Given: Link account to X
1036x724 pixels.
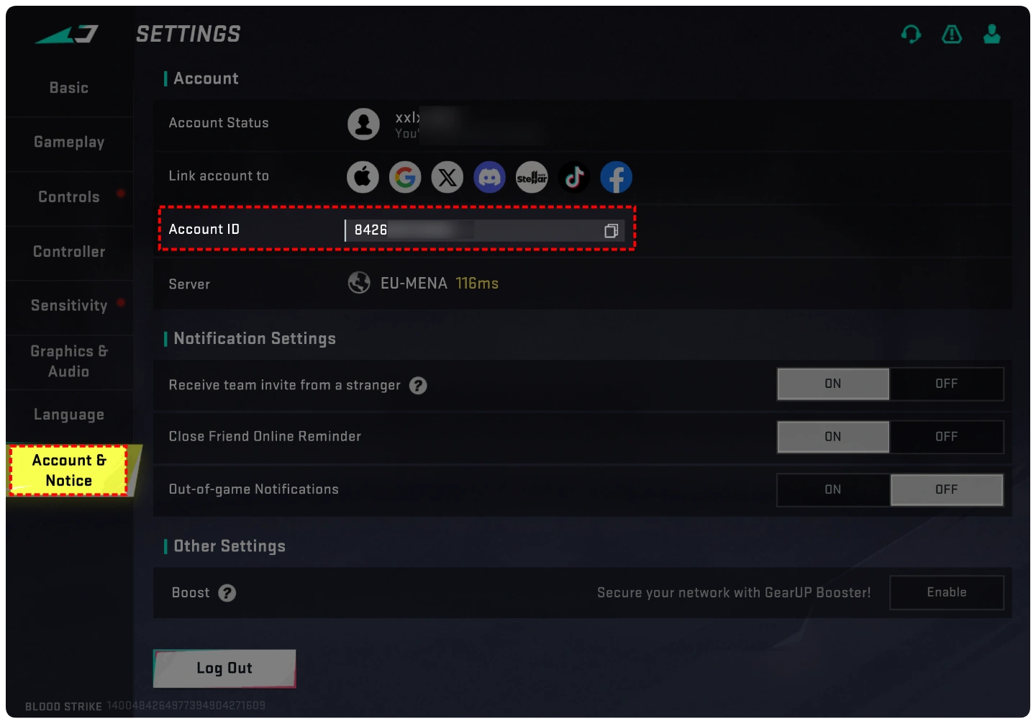Looking at the screenshot, I should pyautogui.click(x=447, y=177).
